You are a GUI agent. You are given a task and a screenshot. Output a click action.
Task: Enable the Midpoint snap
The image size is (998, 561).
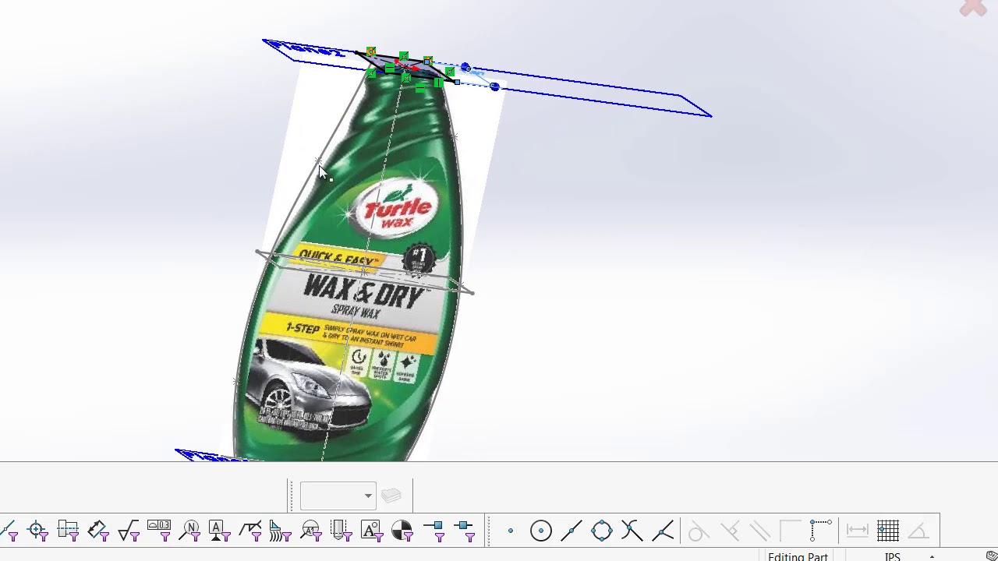(x=571, y=531)
